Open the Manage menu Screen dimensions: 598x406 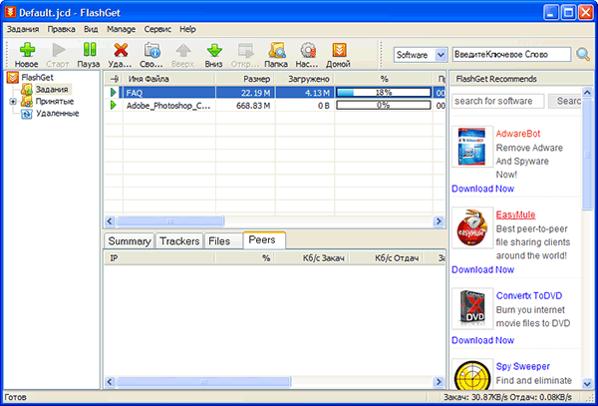click(x=121, y=29)
